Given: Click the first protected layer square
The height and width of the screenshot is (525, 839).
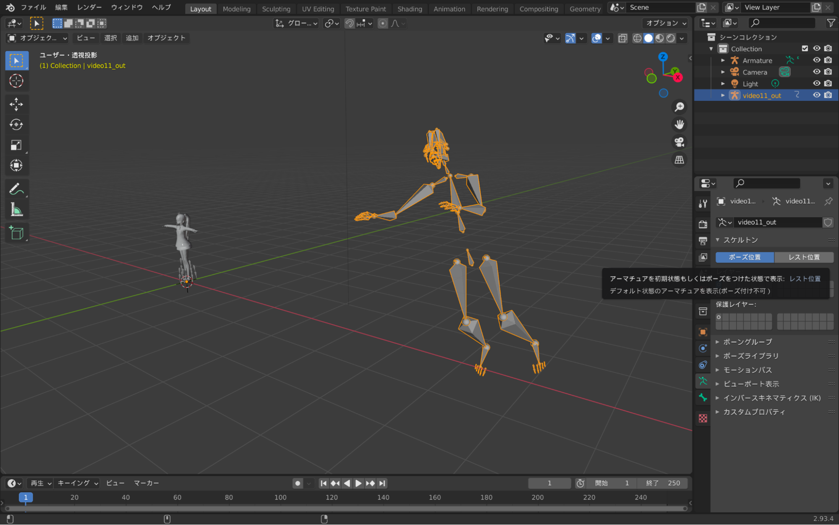Looking at the screenshot, I should coord(719,317).
